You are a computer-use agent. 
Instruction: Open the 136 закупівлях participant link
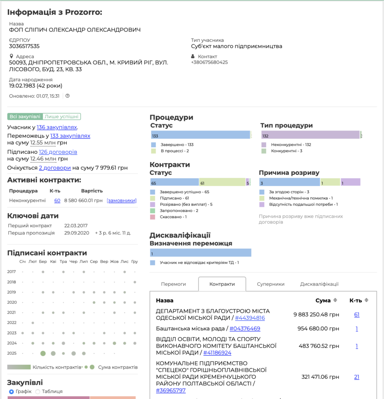click(57, 127)
